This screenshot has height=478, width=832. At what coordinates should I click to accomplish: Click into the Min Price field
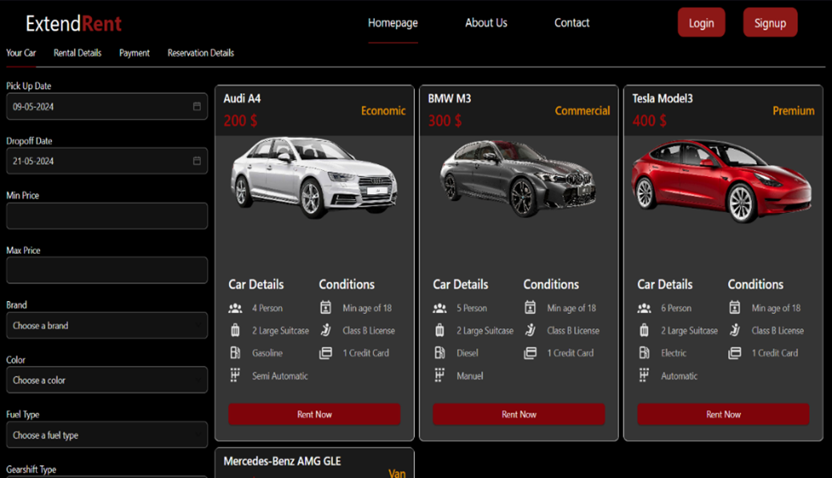pos(107,216)
